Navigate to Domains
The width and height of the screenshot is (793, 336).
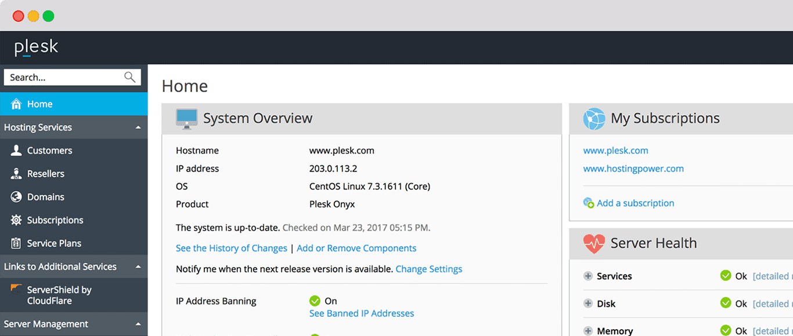[x=74, y=197]
